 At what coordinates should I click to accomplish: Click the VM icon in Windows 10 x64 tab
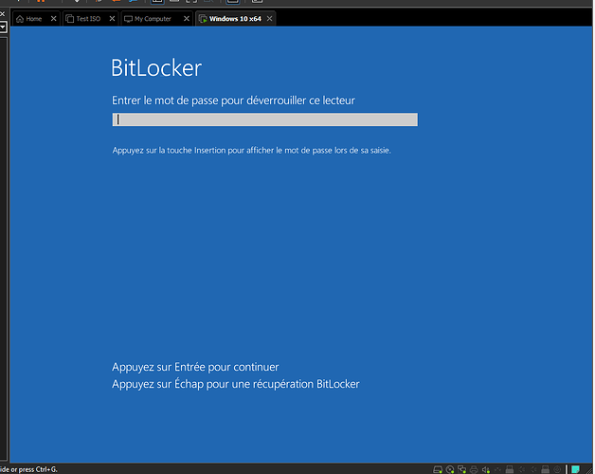[203, 19]
